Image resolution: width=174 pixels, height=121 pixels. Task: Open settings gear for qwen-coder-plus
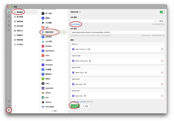click(x=90, y=61)
